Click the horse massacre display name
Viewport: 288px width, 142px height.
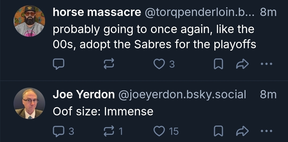pyautogui.click(x=97, y=12)
